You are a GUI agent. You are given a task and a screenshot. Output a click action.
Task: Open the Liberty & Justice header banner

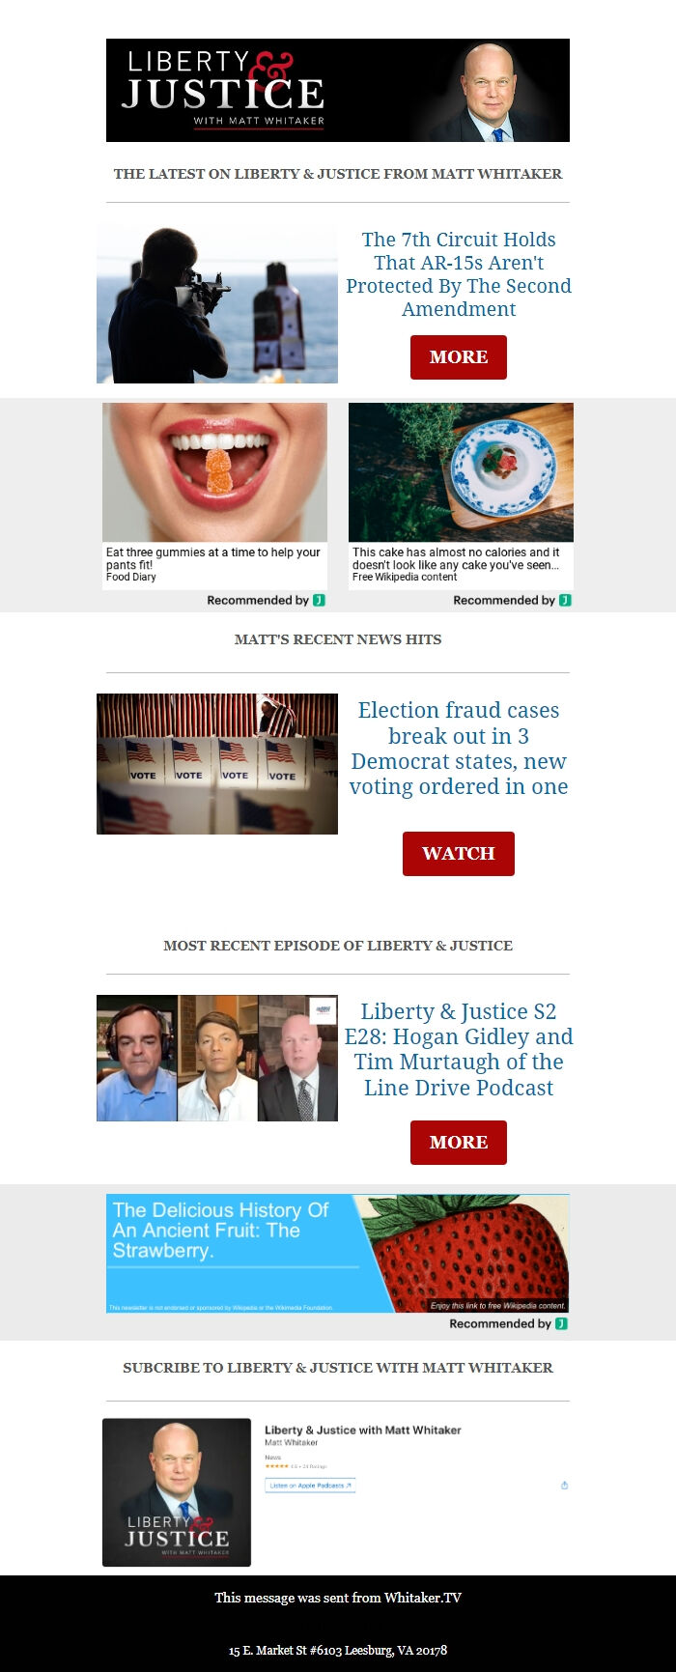point(338,90)
